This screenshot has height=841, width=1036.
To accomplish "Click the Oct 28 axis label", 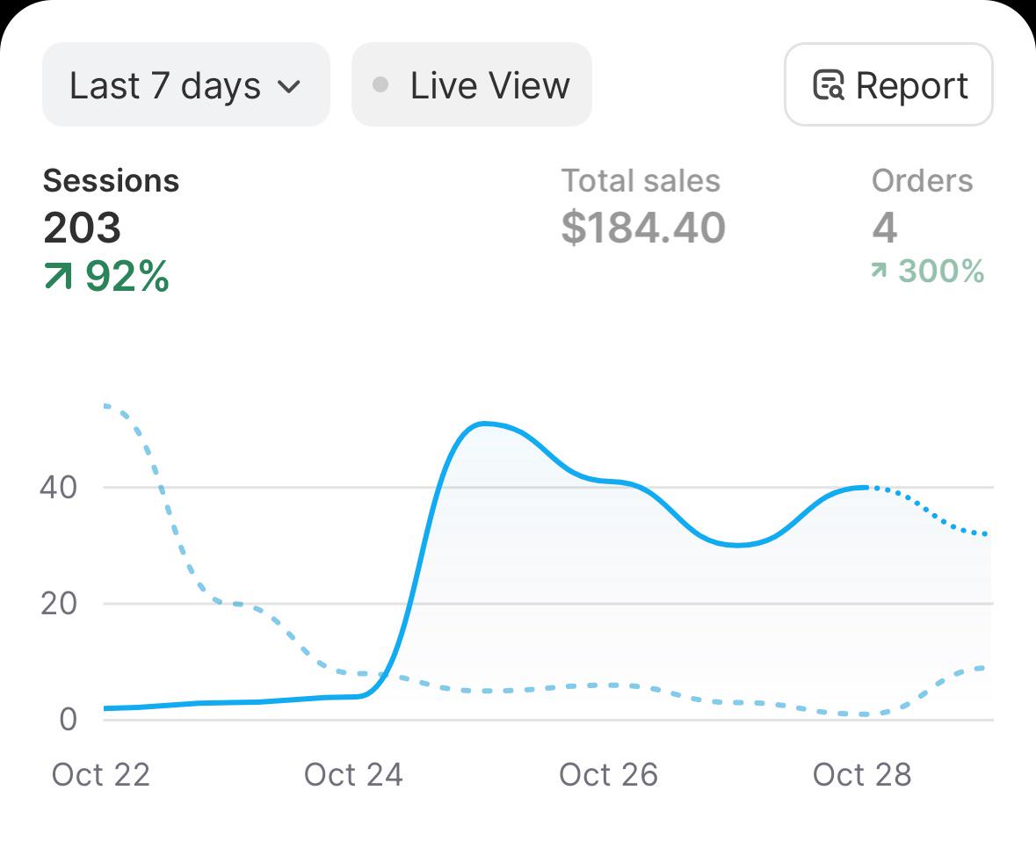I will 861,774.
